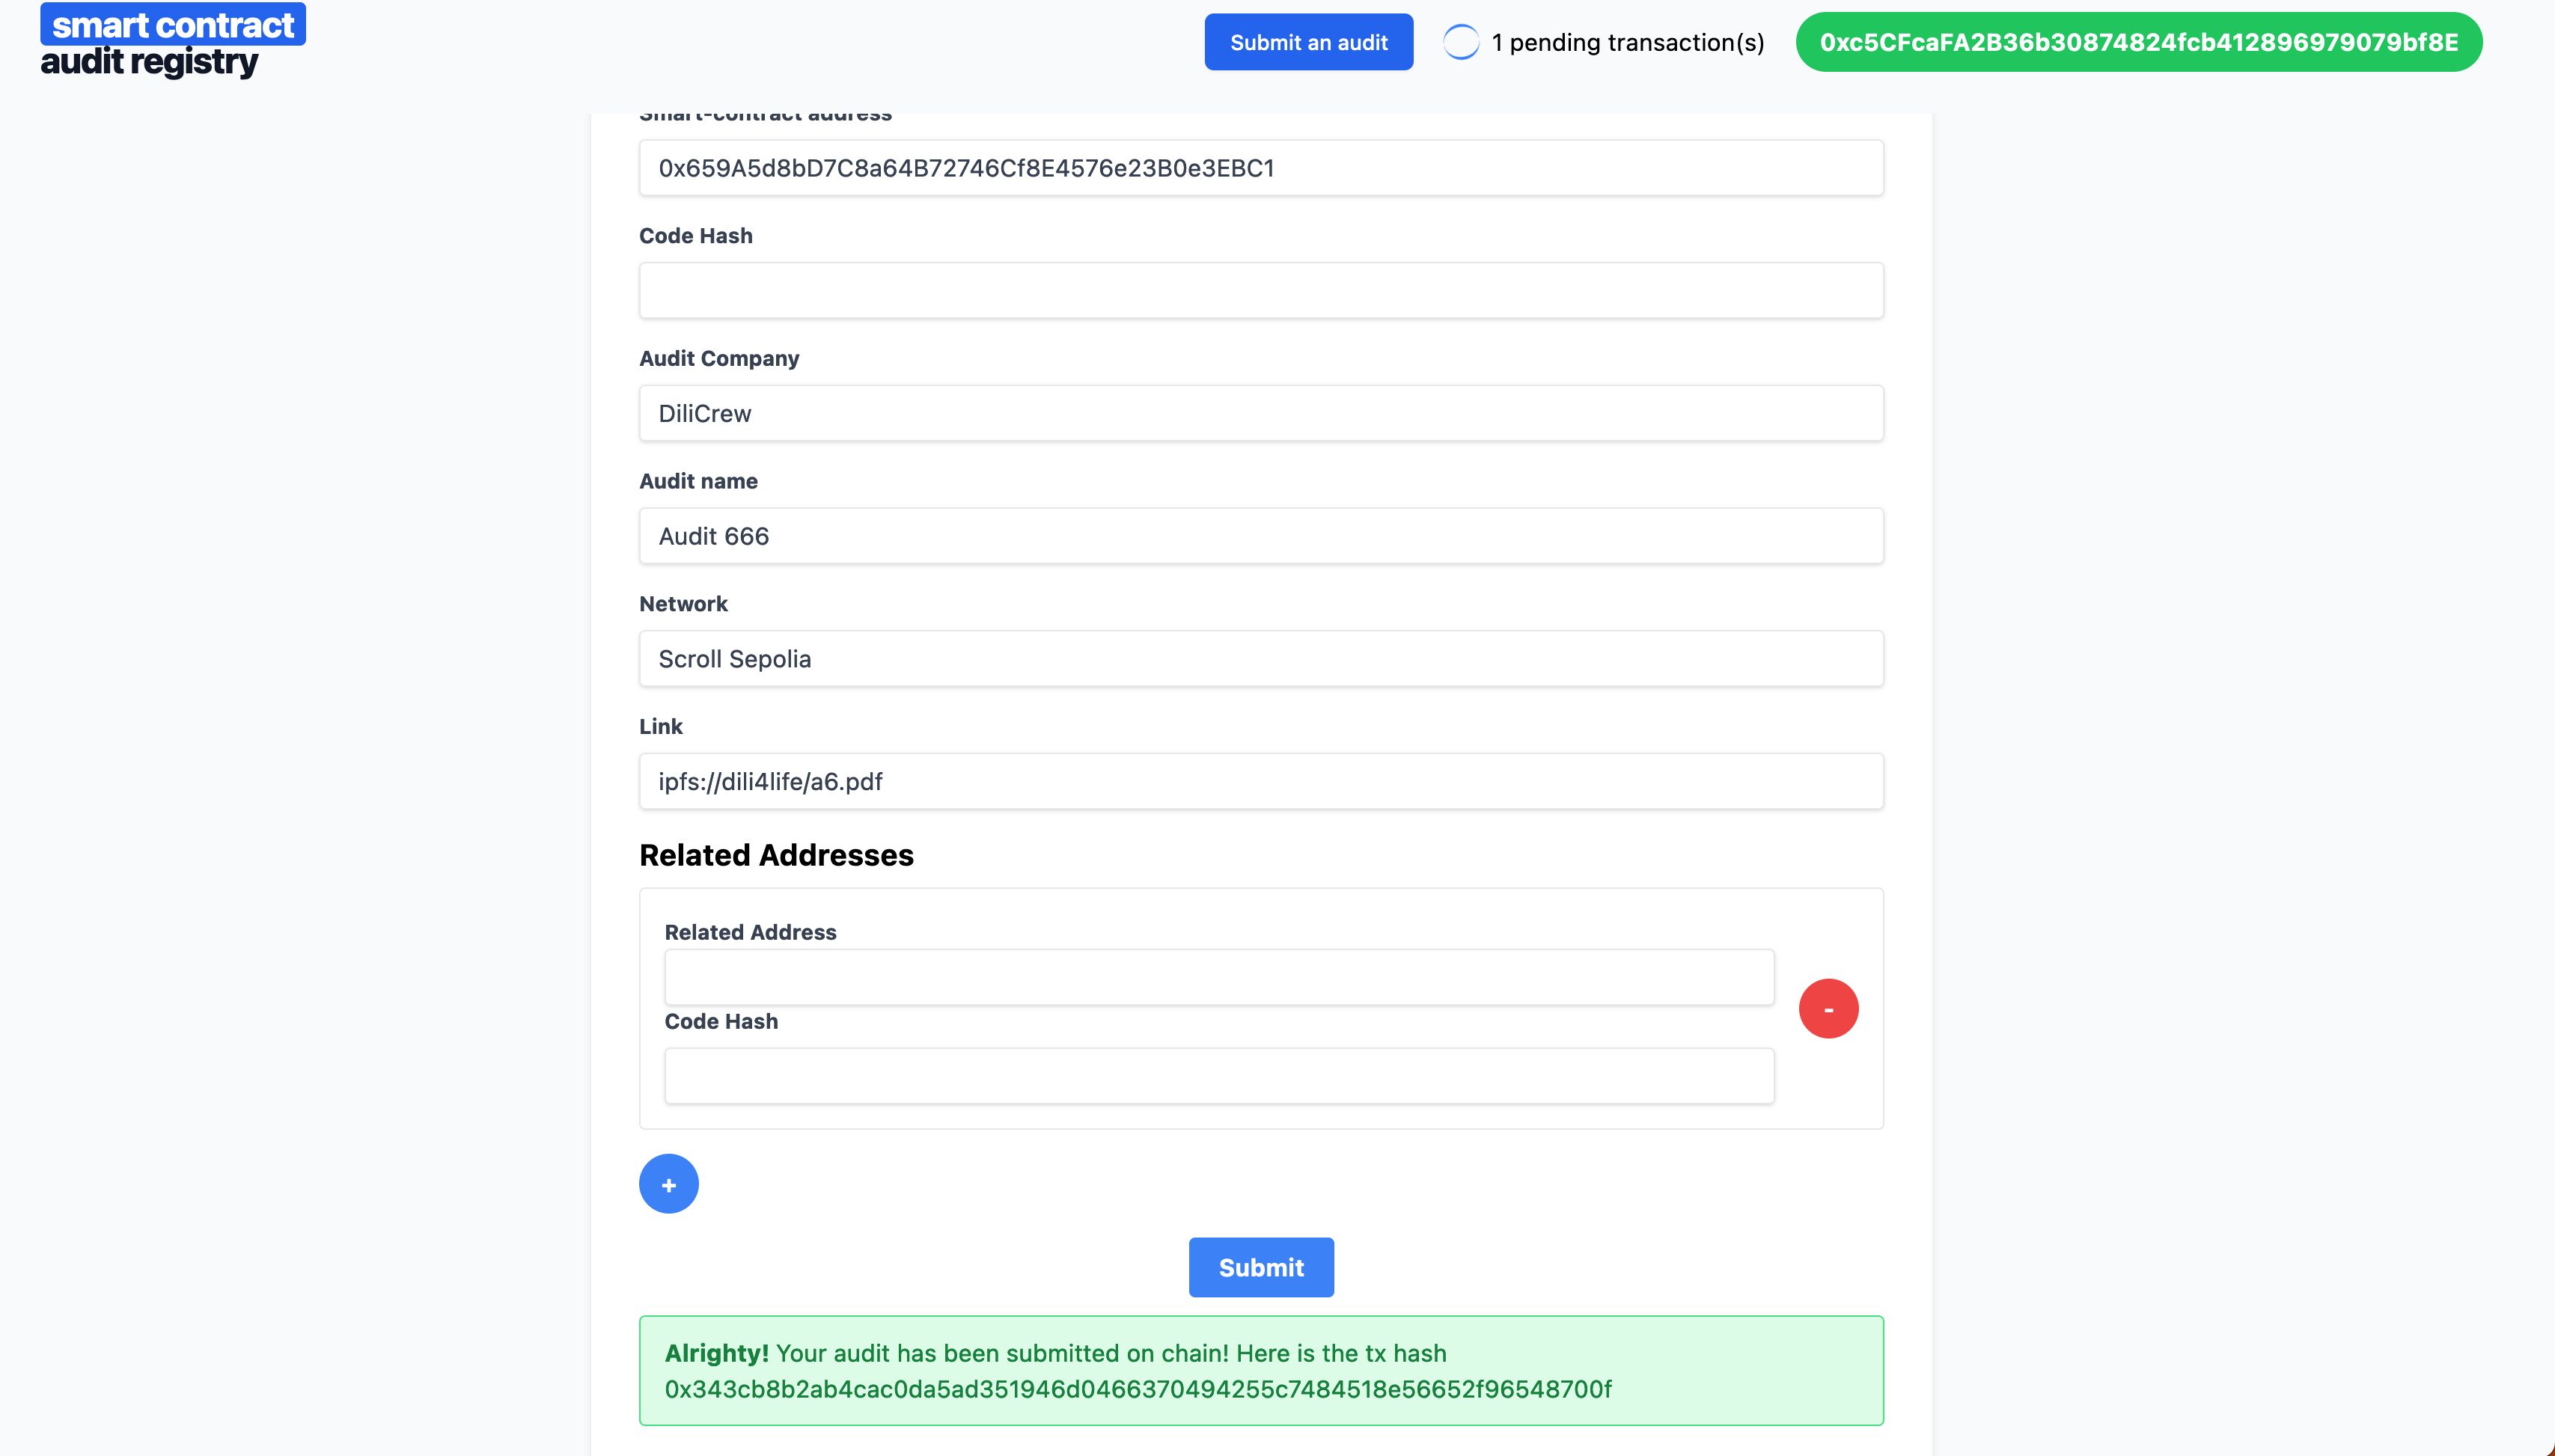Click the pending transactions spinner icon

click(1460, 42)
